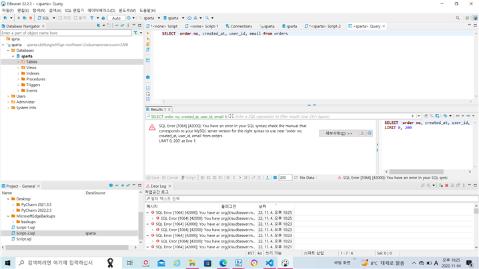Switch to the <sparta> Script-2 tab
The width and height of the screenshot is (479, 269).
[x=323, y=26]
